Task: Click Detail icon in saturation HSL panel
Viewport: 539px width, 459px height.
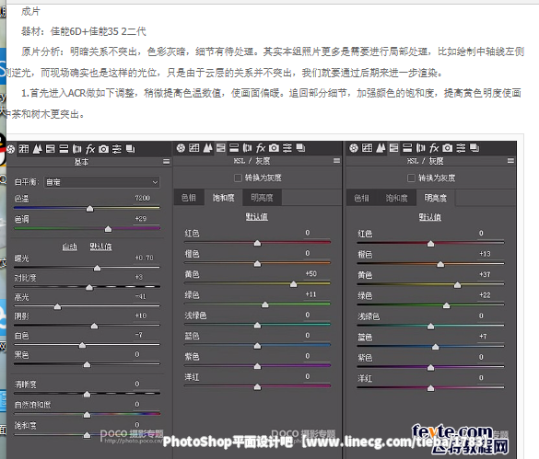Action: 207,148
